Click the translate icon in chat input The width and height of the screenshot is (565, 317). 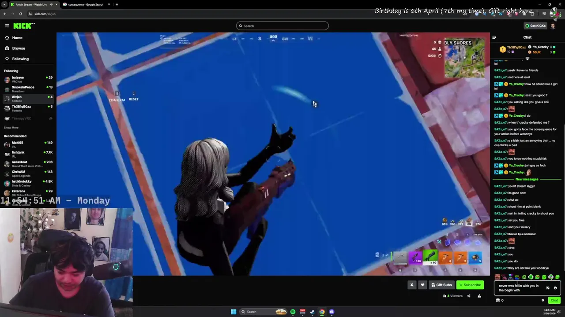(548, 288)
